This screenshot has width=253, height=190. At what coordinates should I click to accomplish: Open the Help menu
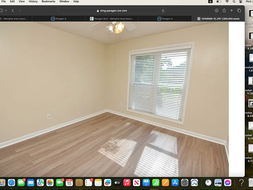pos(76,1)
